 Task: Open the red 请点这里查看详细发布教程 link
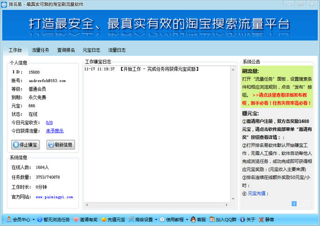click(277, 99)
